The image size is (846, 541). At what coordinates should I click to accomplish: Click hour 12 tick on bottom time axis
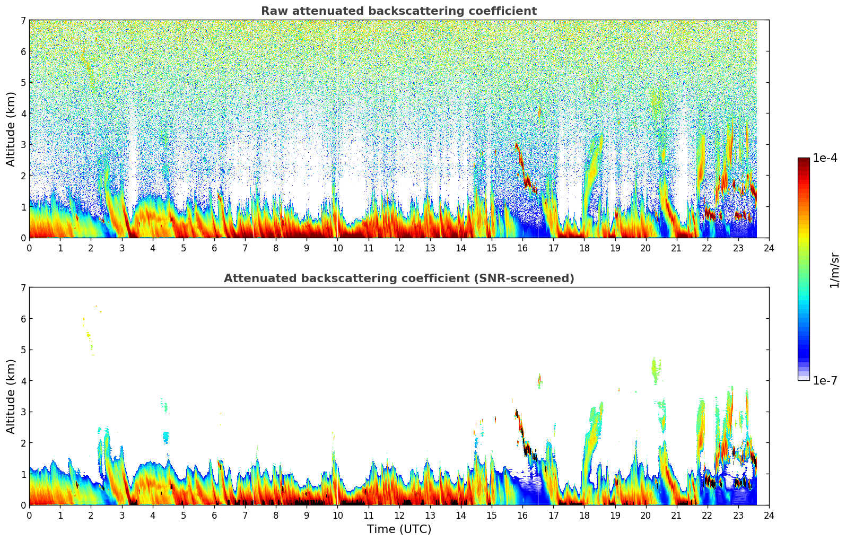point(399,516)
